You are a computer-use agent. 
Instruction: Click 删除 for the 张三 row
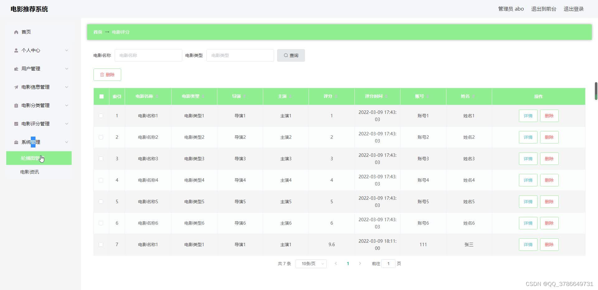coord(549,245)
